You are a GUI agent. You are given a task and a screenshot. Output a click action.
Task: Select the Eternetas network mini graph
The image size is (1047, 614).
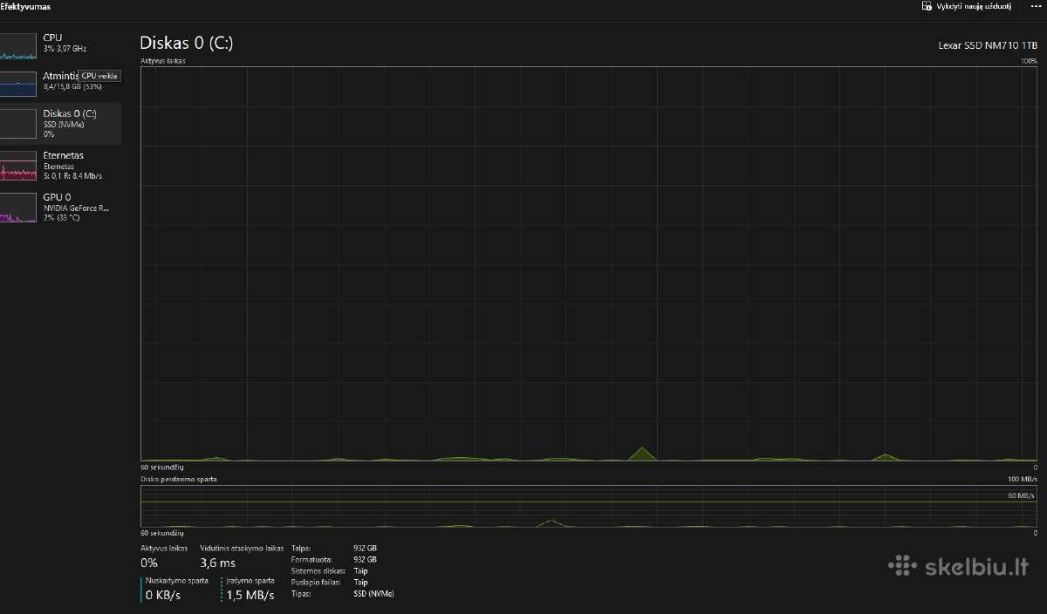(19, 165)
